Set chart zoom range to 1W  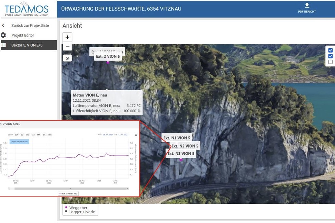[x=27, y=134]
